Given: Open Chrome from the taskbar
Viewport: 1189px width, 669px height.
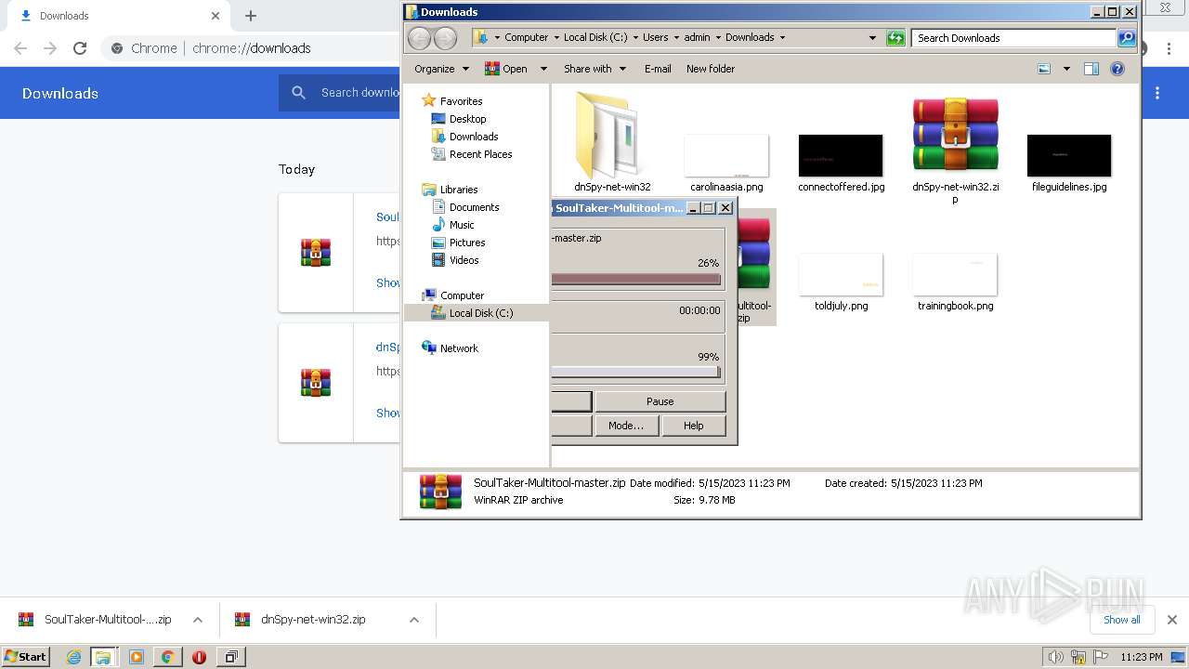Looking at the screenshot, I should tap(167, 657).
